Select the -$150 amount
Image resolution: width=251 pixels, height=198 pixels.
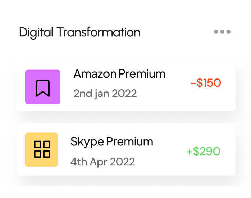tap(206, 83)
